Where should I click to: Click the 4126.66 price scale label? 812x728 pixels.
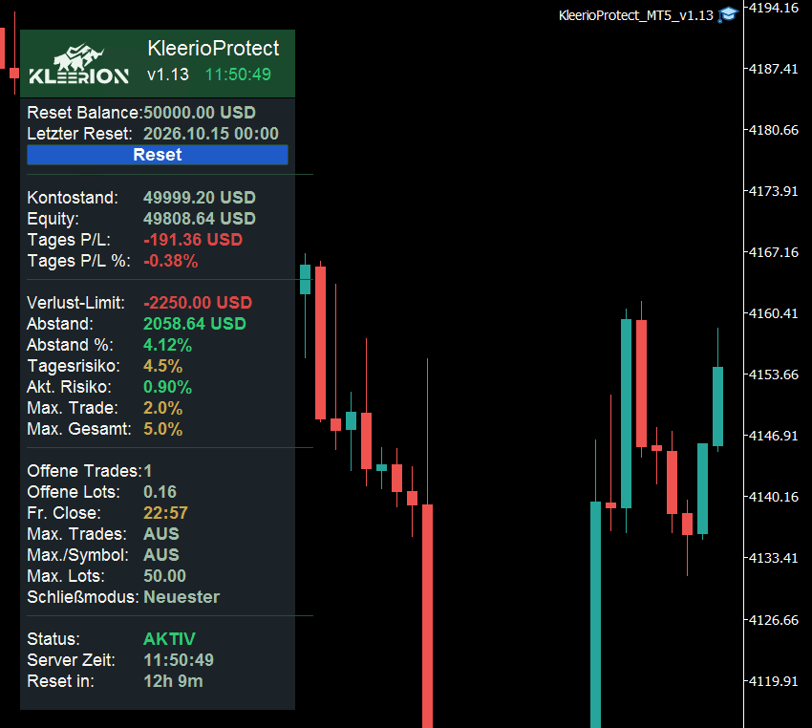[774, 620]
